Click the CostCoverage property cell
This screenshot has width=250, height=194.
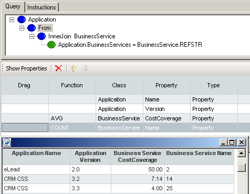(166, 118)
